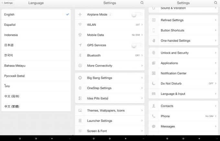
Task: Tap the Airplane Mode info icon
Action: click(x=111, y=15)
